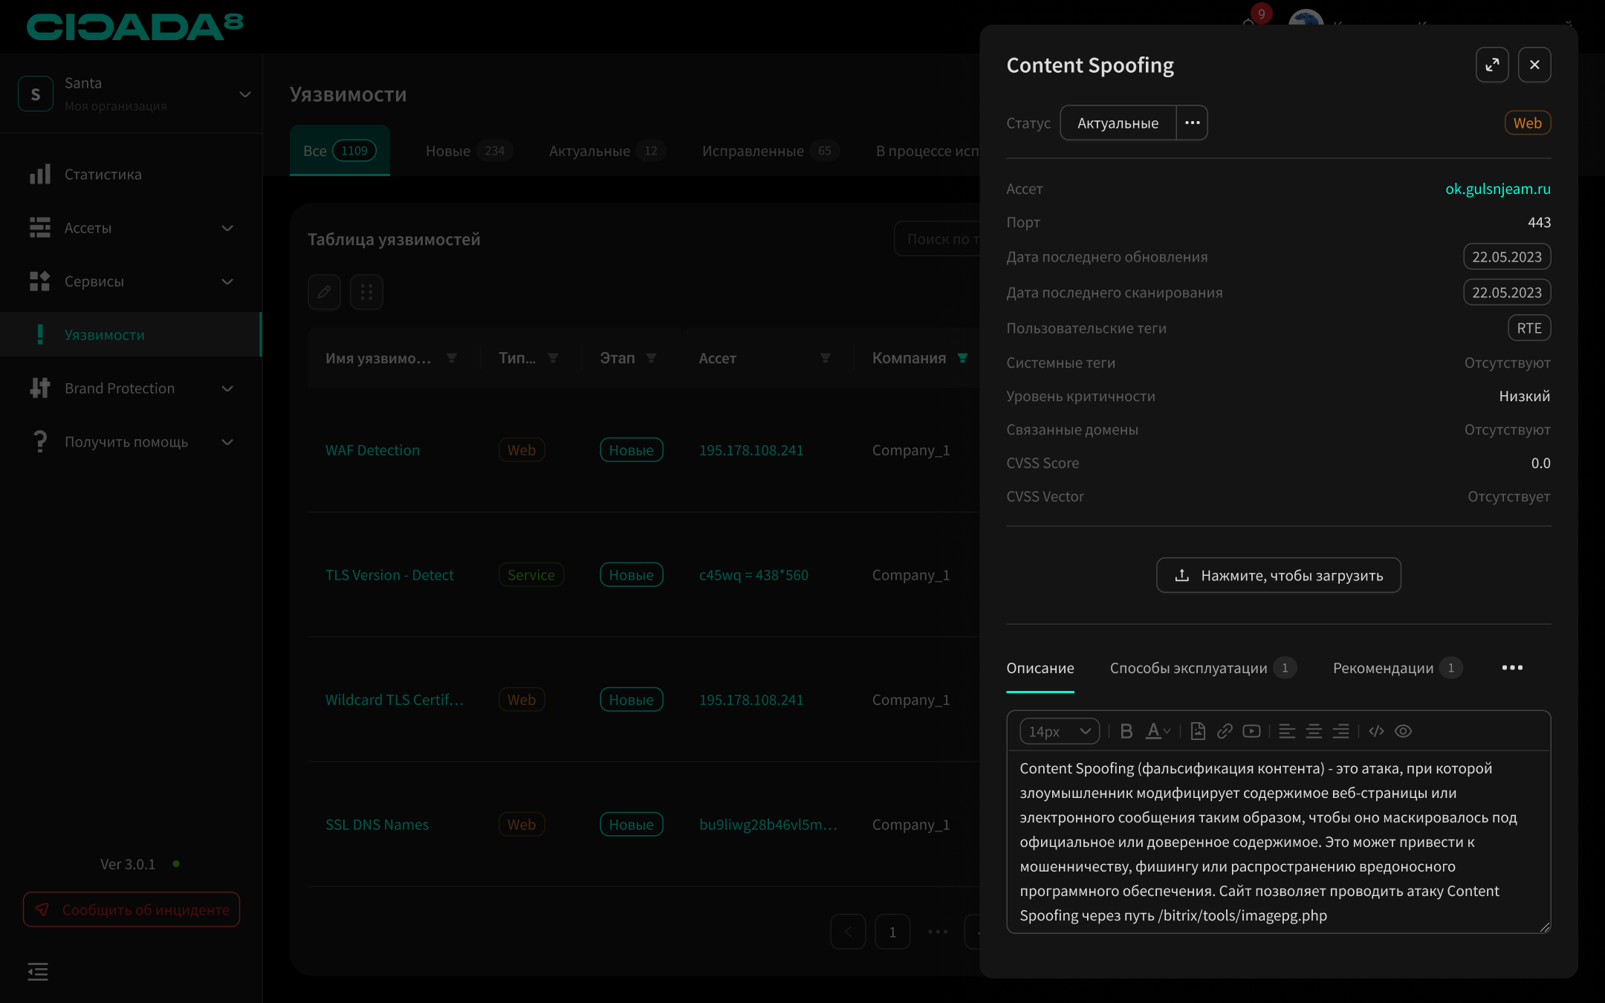The width and height of the screenshot is (1605, 1003).
Task: Left align the description text
Action: 1287,731
